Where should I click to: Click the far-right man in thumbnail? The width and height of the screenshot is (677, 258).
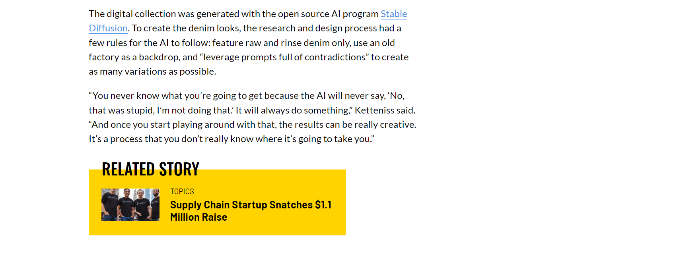click(x=154, y=205)
